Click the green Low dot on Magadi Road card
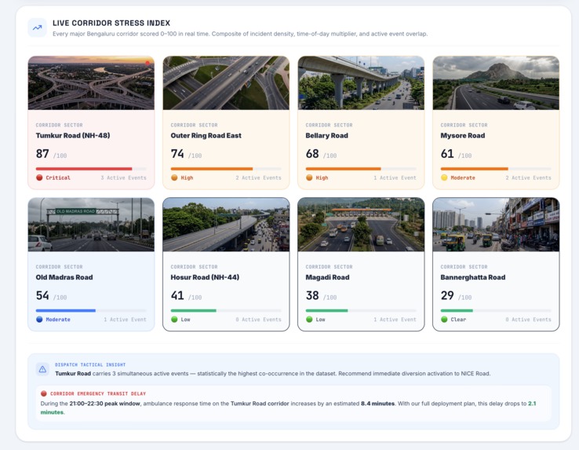This screenshot has width=579, height=450. (x=309, y=319)
